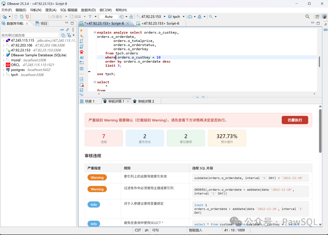Close the Script-8 editor tab

click(128, 23)
